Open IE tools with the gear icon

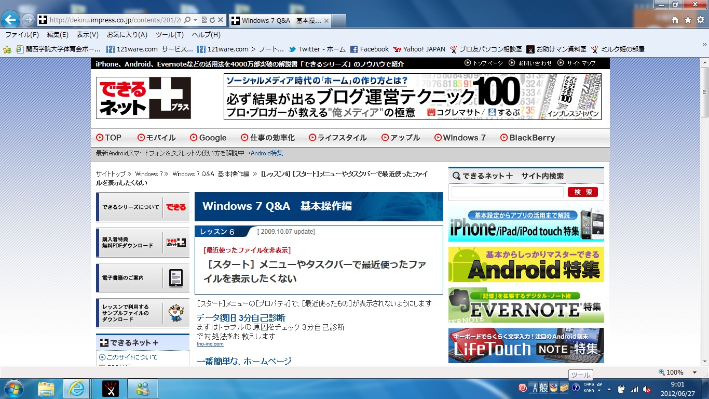[x=701, y=20]
